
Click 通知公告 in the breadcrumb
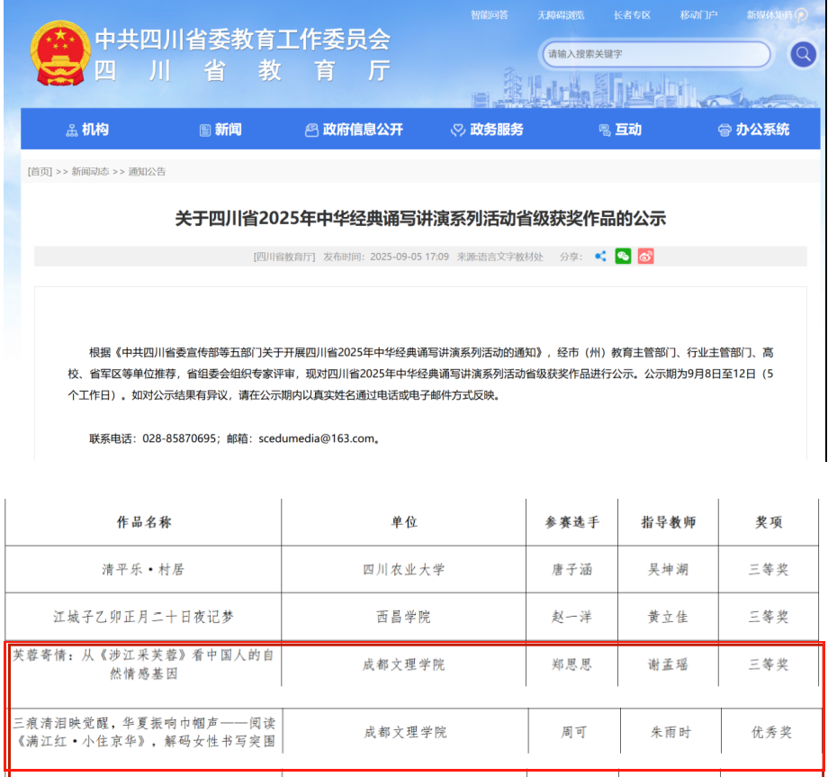pos(147,172)
